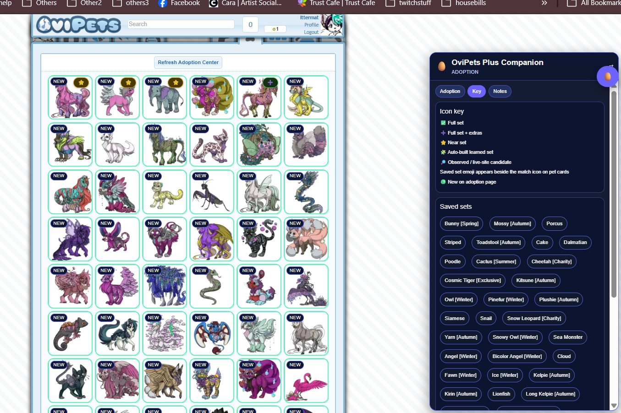This screenshot has height=413, width=621.
Task: Switch to the Notes tab
Action: pos(500,91)
